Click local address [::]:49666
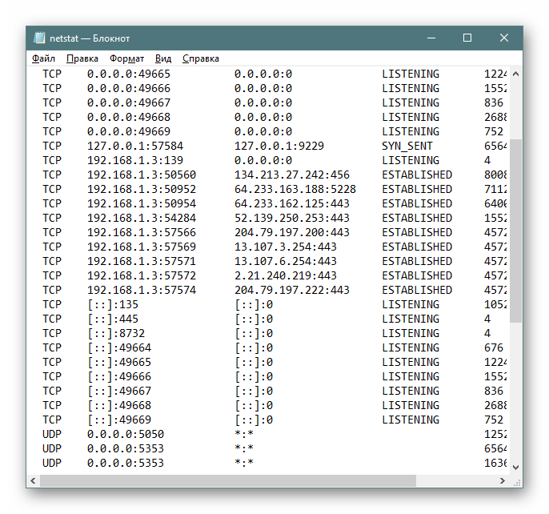This screenshot has width=549, height=514. coord(119,376)
